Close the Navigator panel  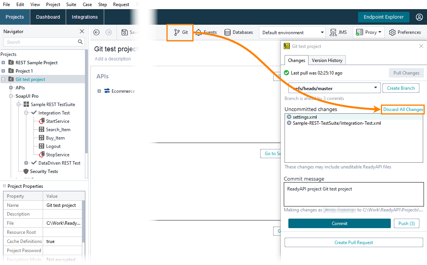82,31
